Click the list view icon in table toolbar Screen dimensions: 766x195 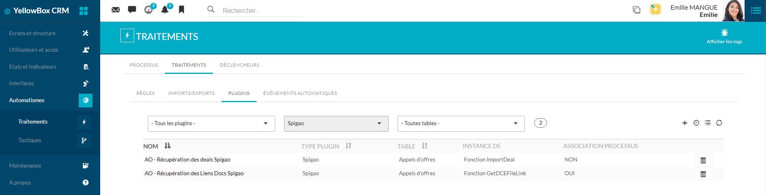(x=707, y=123)
